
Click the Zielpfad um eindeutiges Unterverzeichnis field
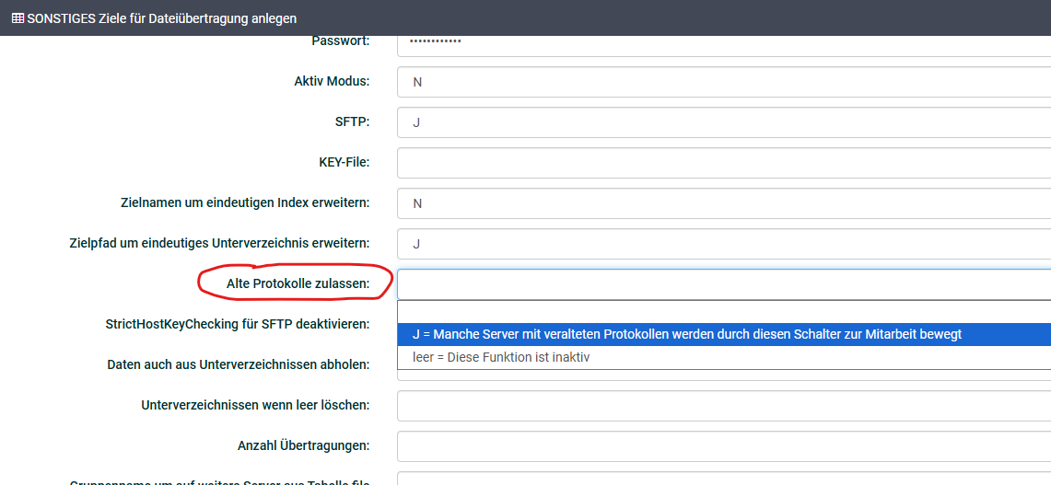point(723,244)
